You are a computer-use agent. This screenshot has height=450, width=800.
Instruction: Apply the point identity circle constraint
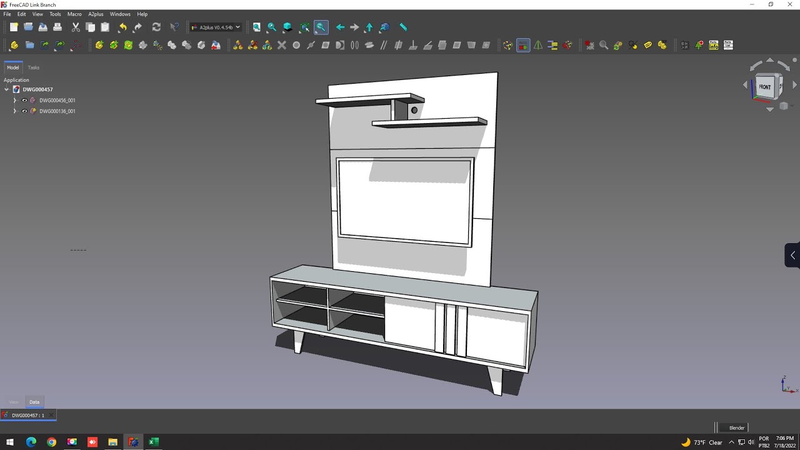click(296, 45)
